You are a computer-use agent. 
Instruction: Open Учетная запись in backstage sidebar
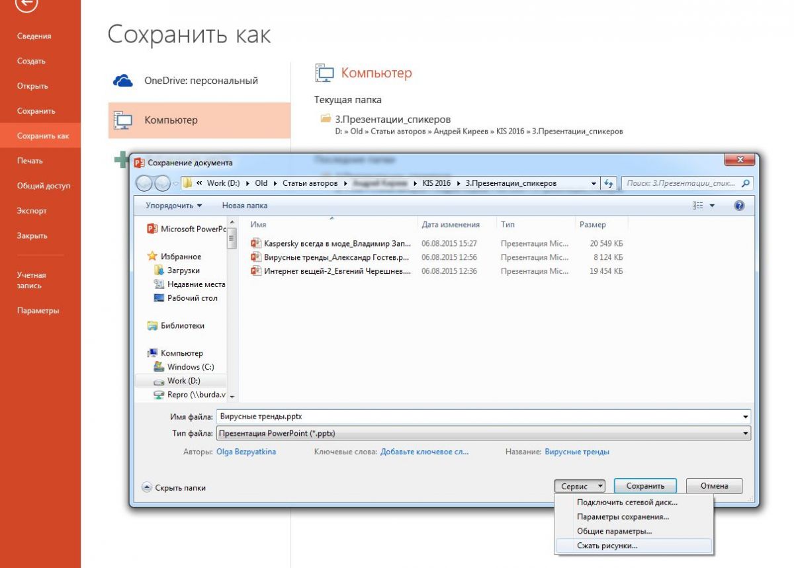click(x=32, y=280)
